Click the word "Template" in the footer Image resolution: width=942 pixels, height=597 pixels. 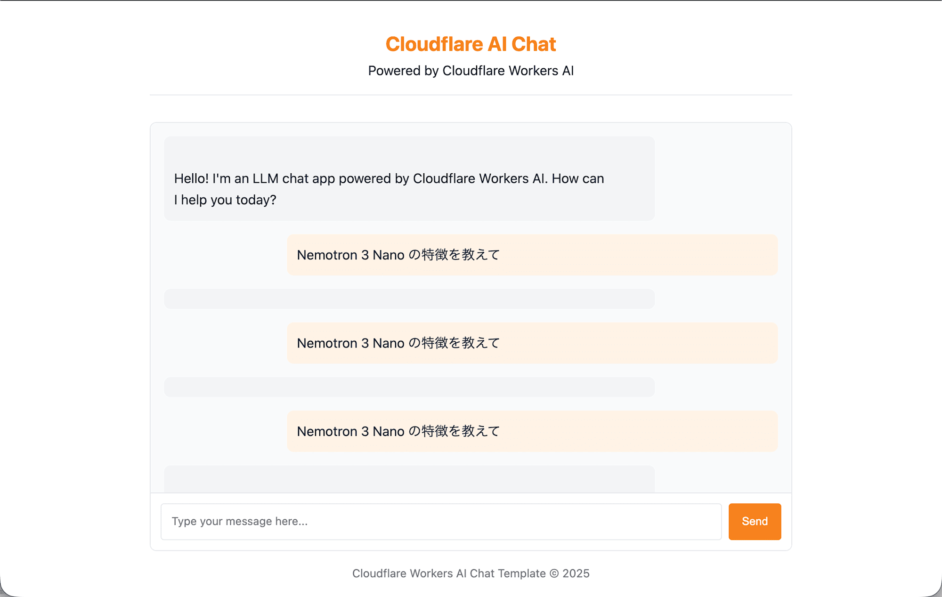coord(522,573)
